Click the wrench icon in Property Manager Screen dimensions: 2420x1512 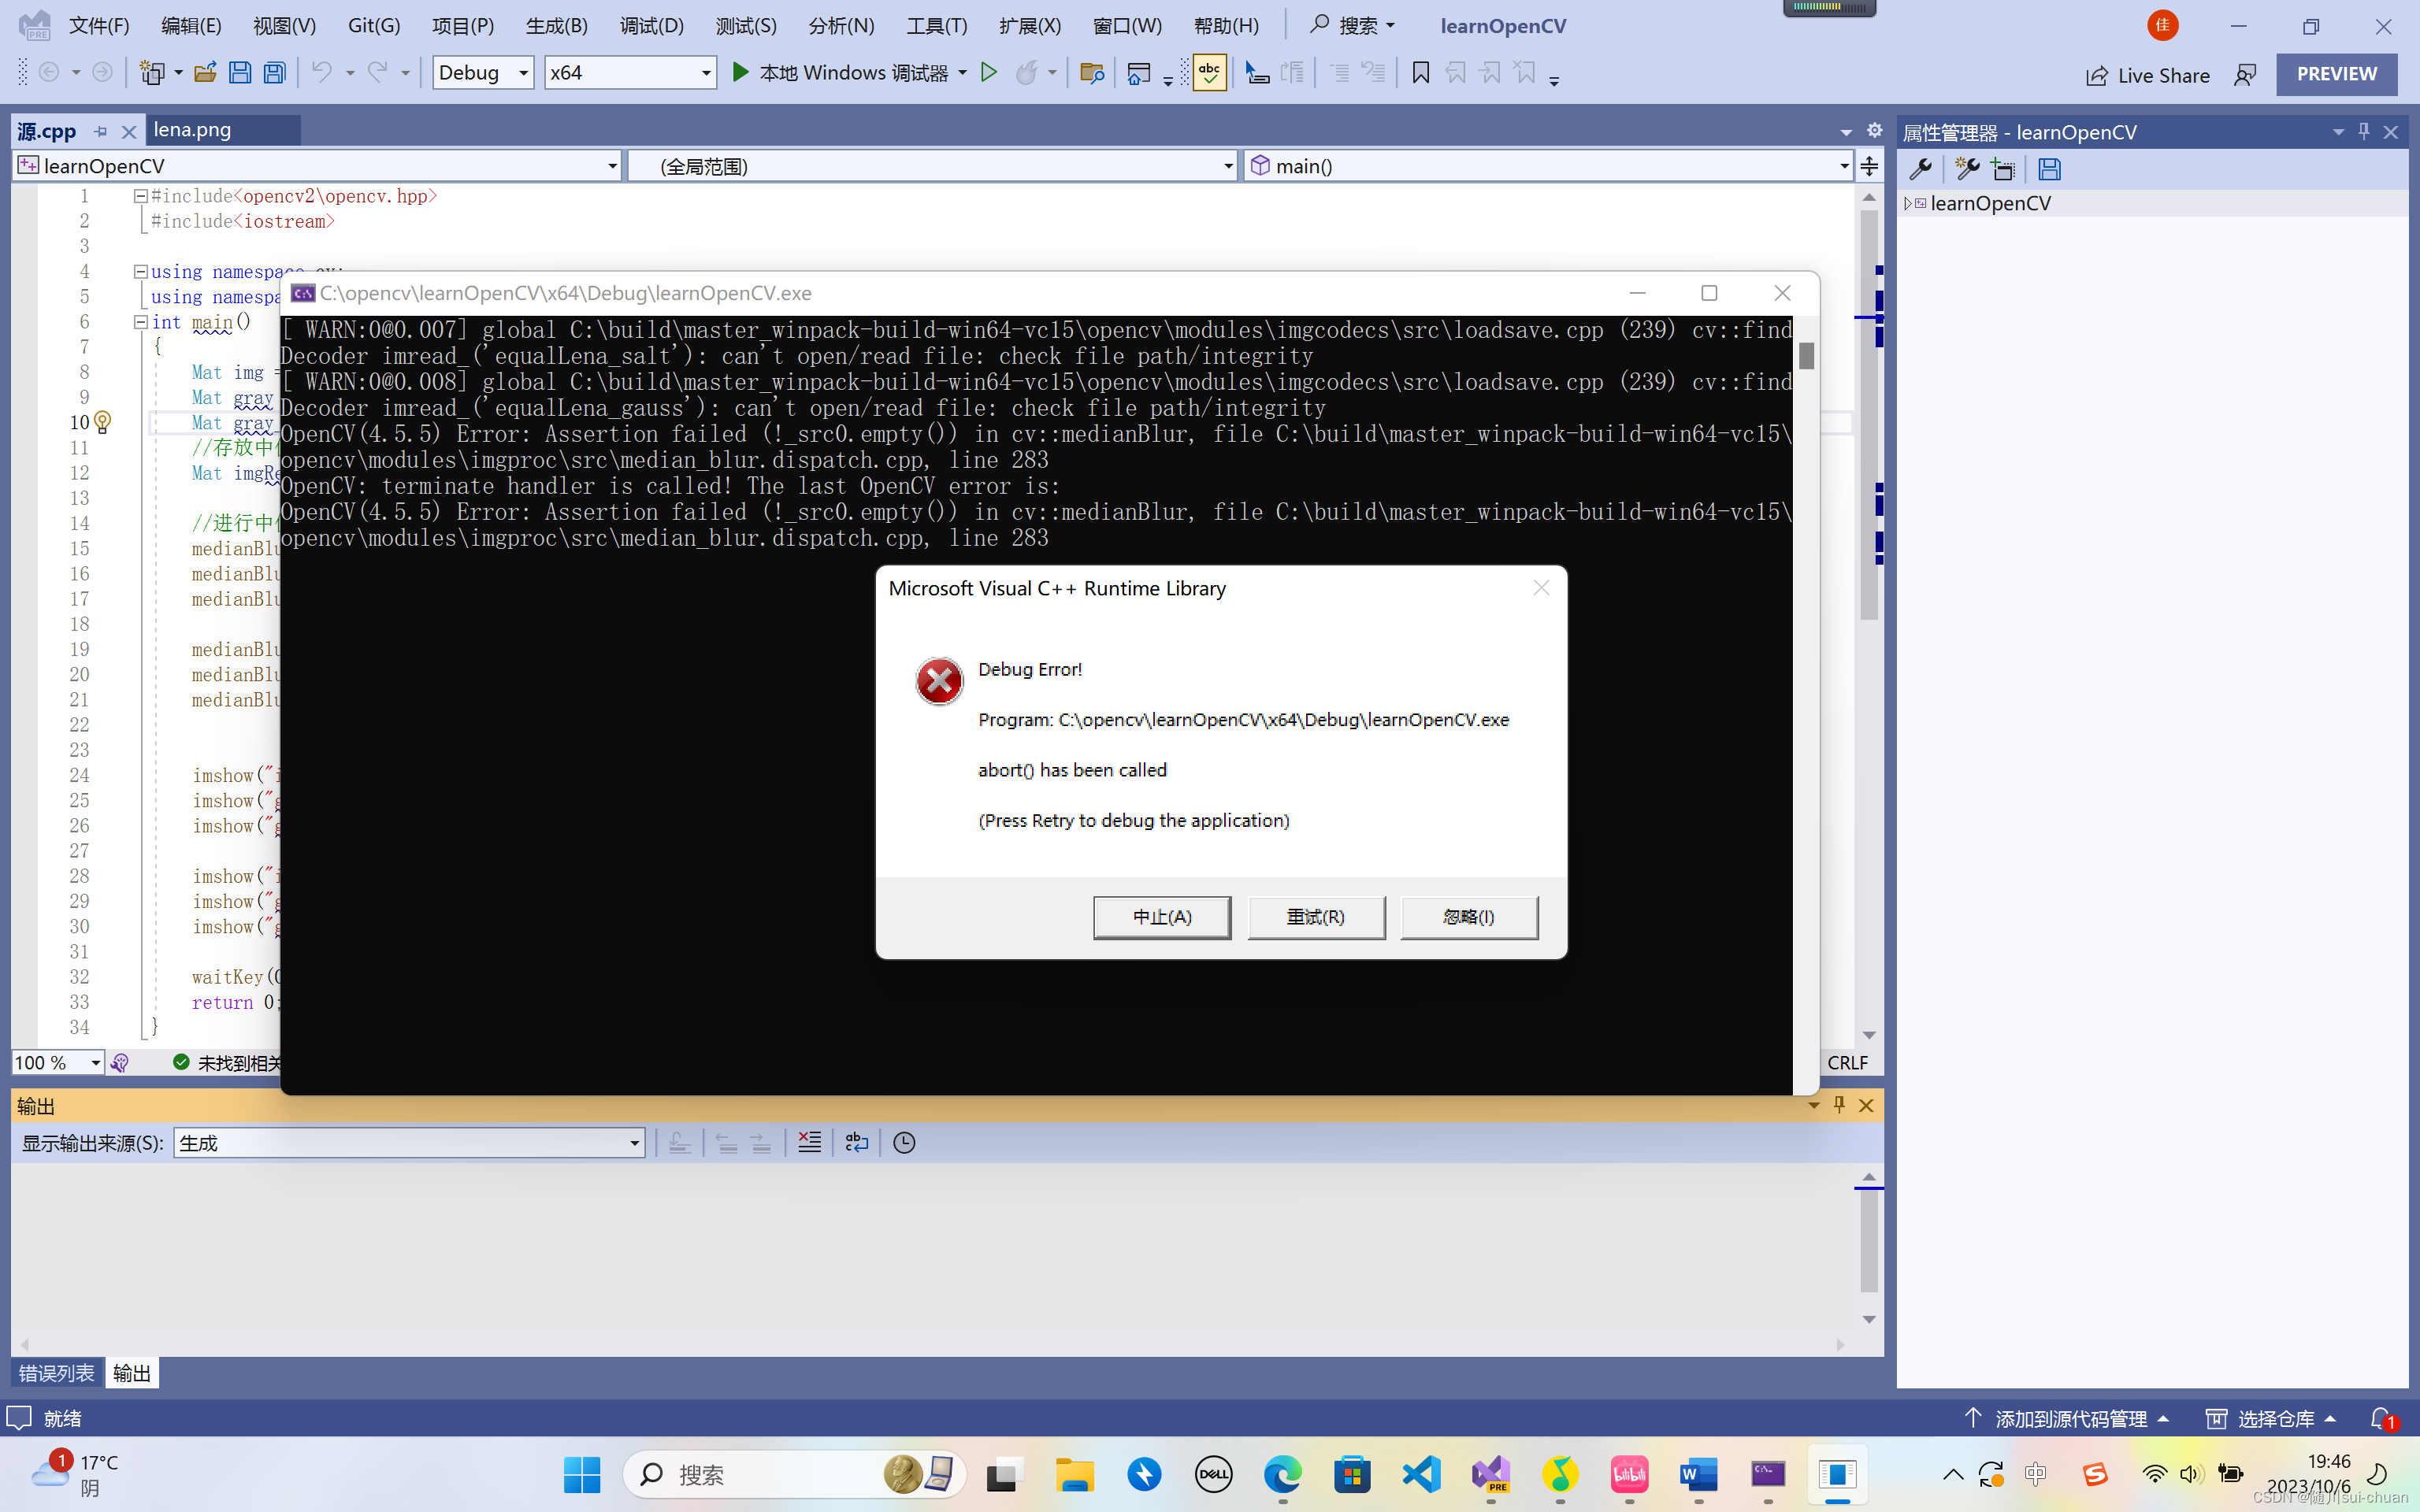[1920, 169]
